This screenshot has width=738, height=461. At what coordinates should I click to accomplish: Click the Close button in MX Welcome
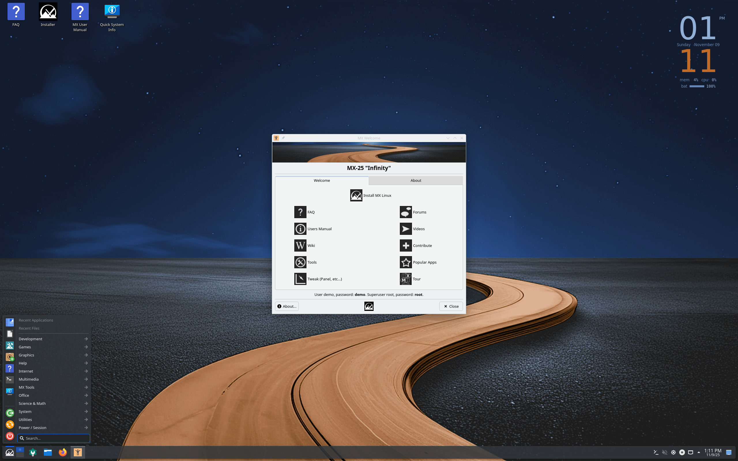pos(451,306)
